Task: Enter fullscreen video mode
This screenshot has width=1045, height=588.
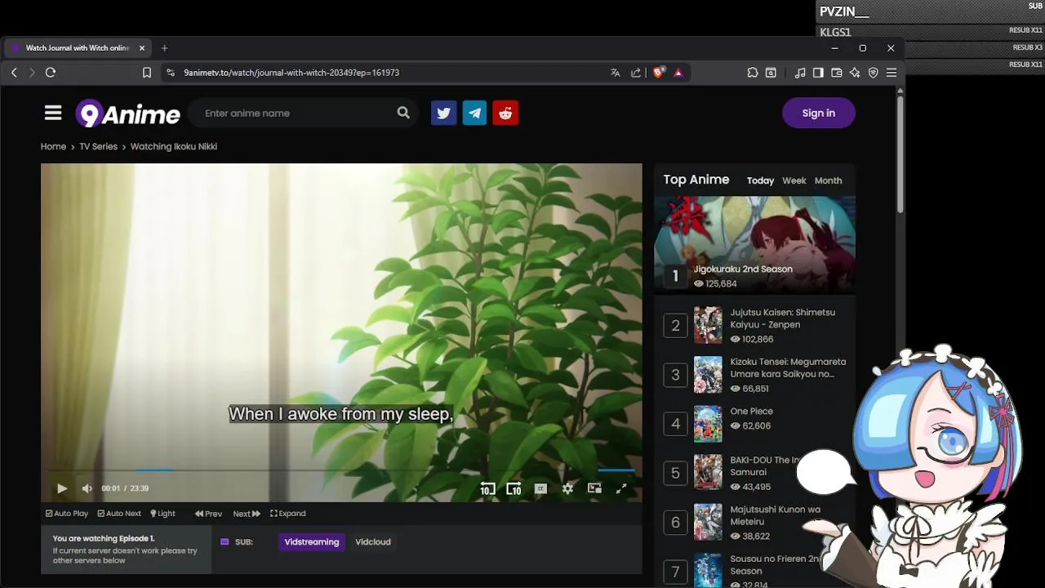Action: pyautogui.click(x=621, y=488)
